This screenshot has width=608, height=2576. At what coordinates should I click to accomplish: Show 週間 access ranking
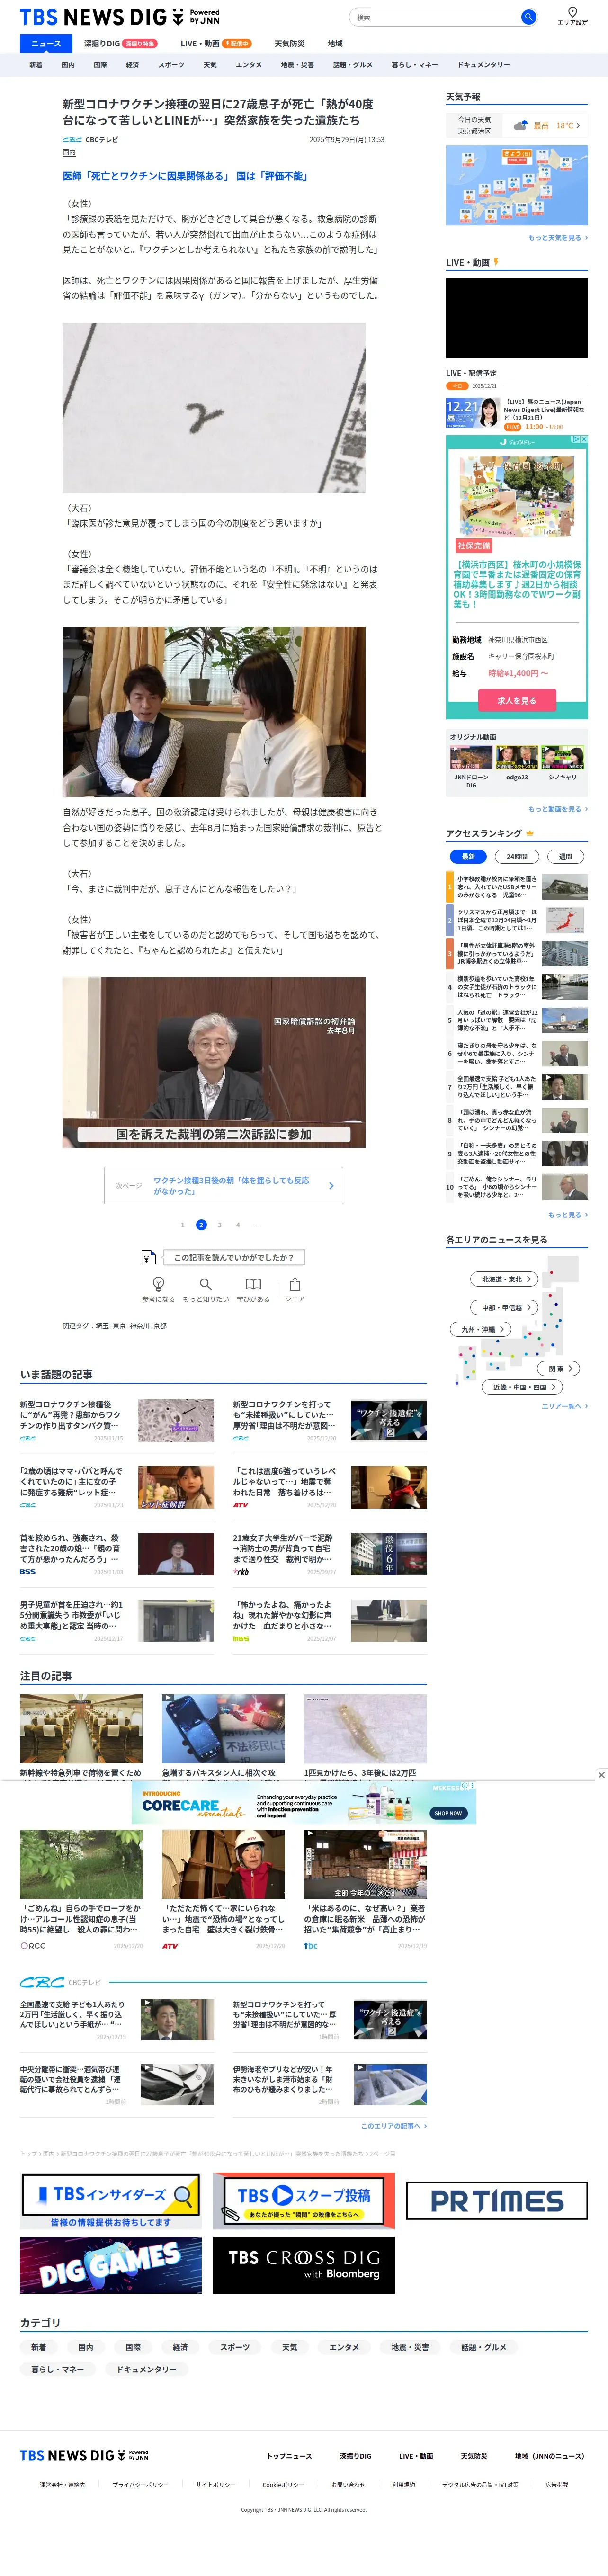click(x=566, y=856)
